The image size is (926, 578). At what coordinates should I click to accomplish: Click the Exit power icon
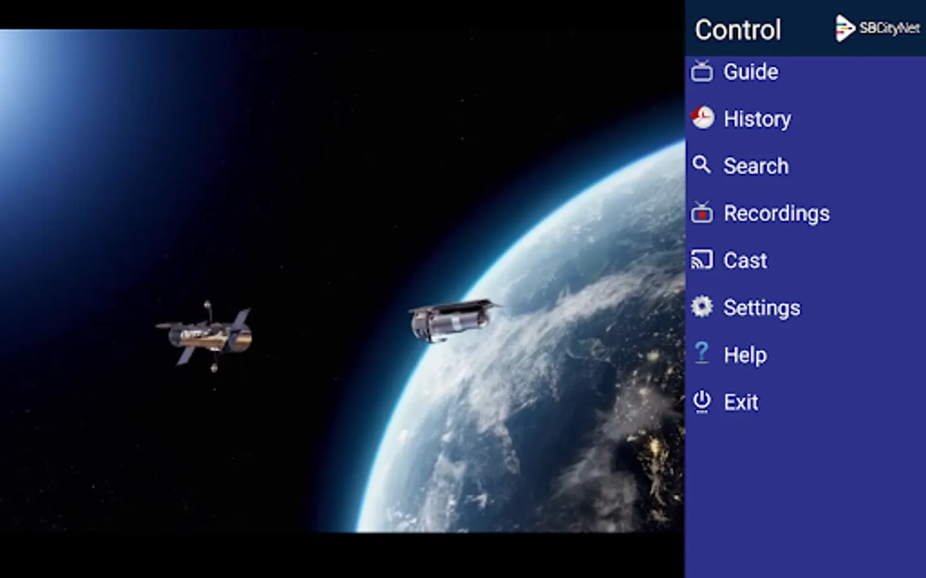702,401
